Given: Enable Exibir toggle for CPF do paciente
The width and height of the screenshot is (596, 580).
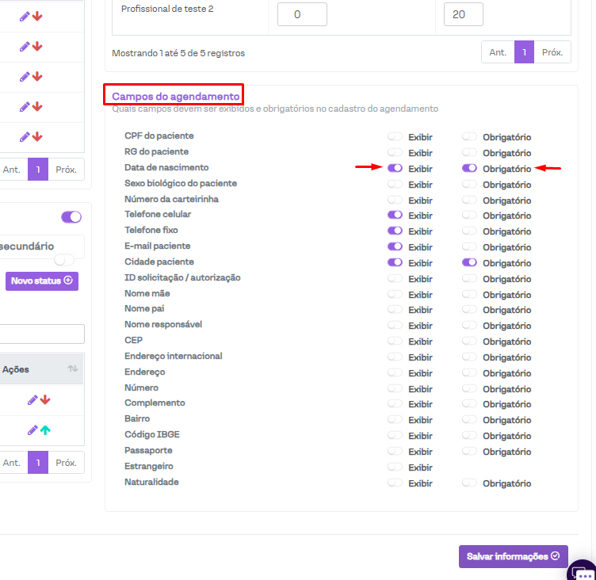Looking at the screenshot, I should coord(395,137).
